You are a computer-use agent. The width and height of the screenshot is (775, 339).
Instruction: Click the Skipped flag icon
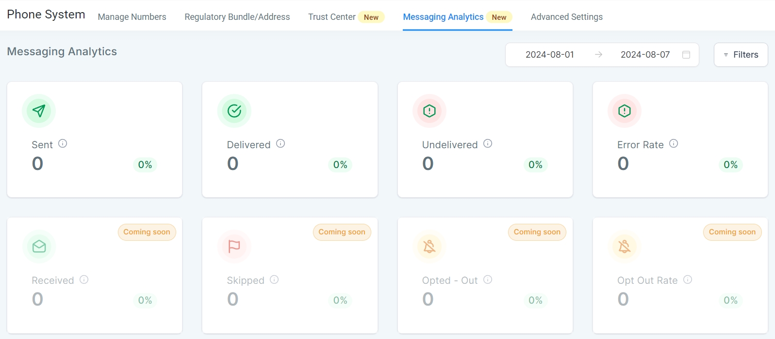coord(234,247)
